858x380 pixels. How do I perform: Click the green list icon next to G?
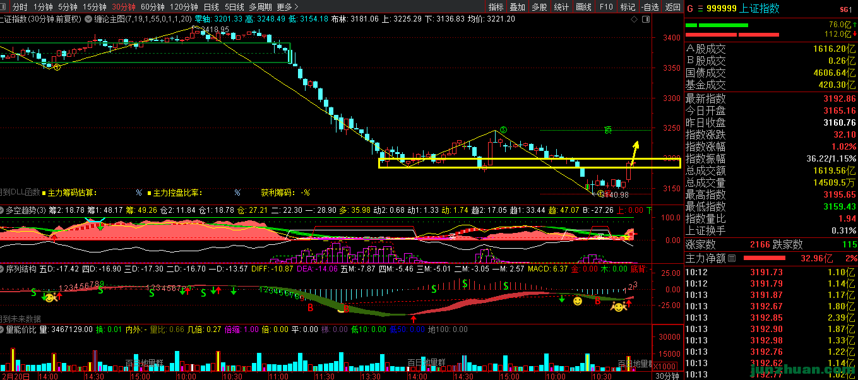pyautogui.click(x=700, y=9)
